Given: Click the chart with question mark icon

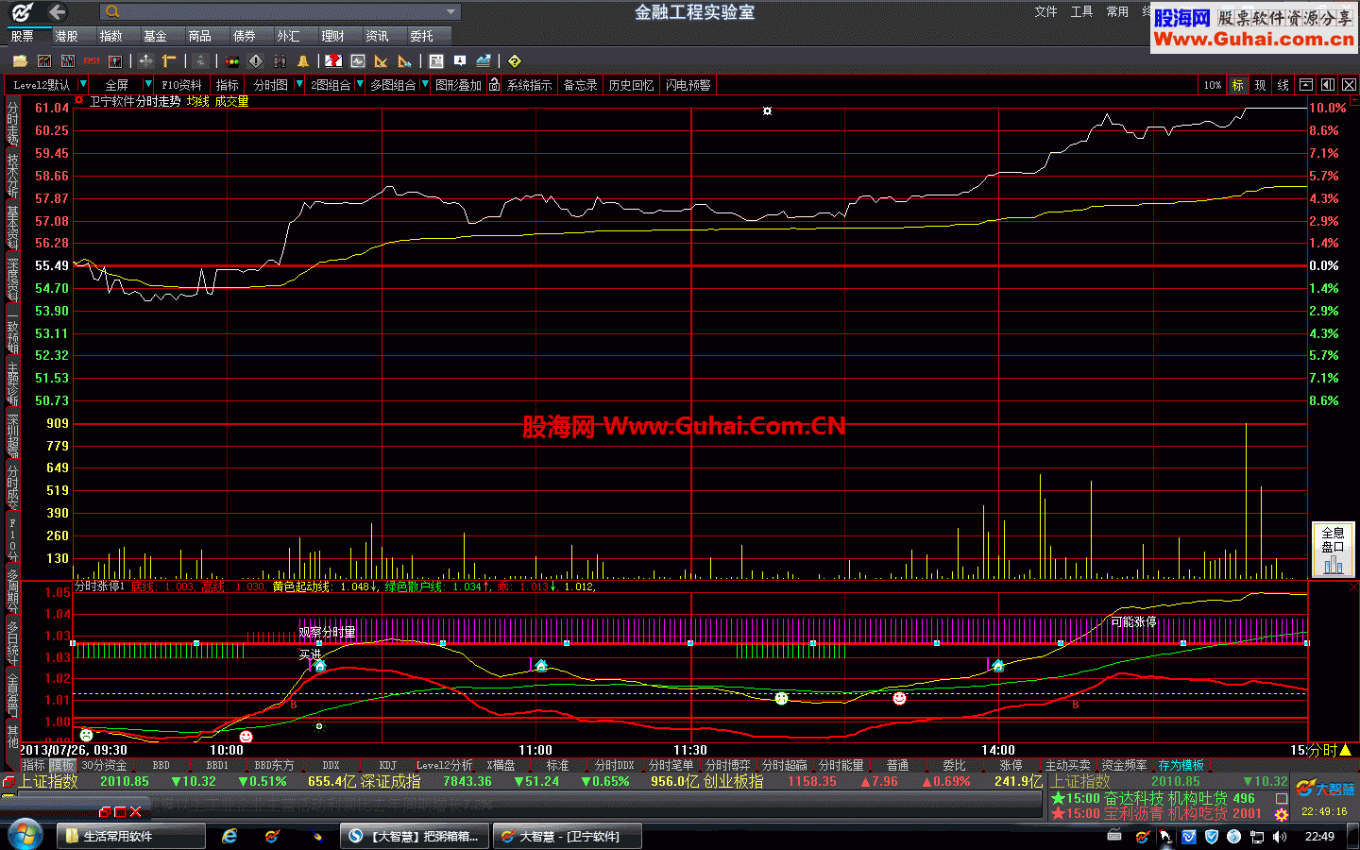Looking at the screenshot, I should [333, 61].
